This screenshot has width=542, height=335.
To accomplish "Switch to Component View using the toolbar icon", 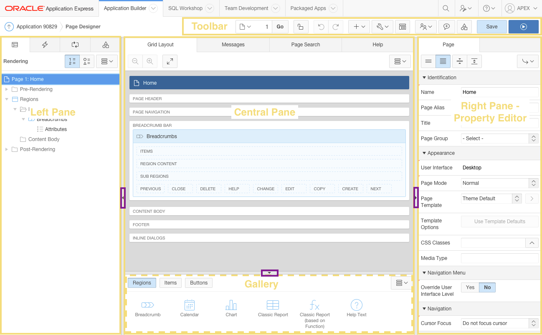I will pos(403,27).
